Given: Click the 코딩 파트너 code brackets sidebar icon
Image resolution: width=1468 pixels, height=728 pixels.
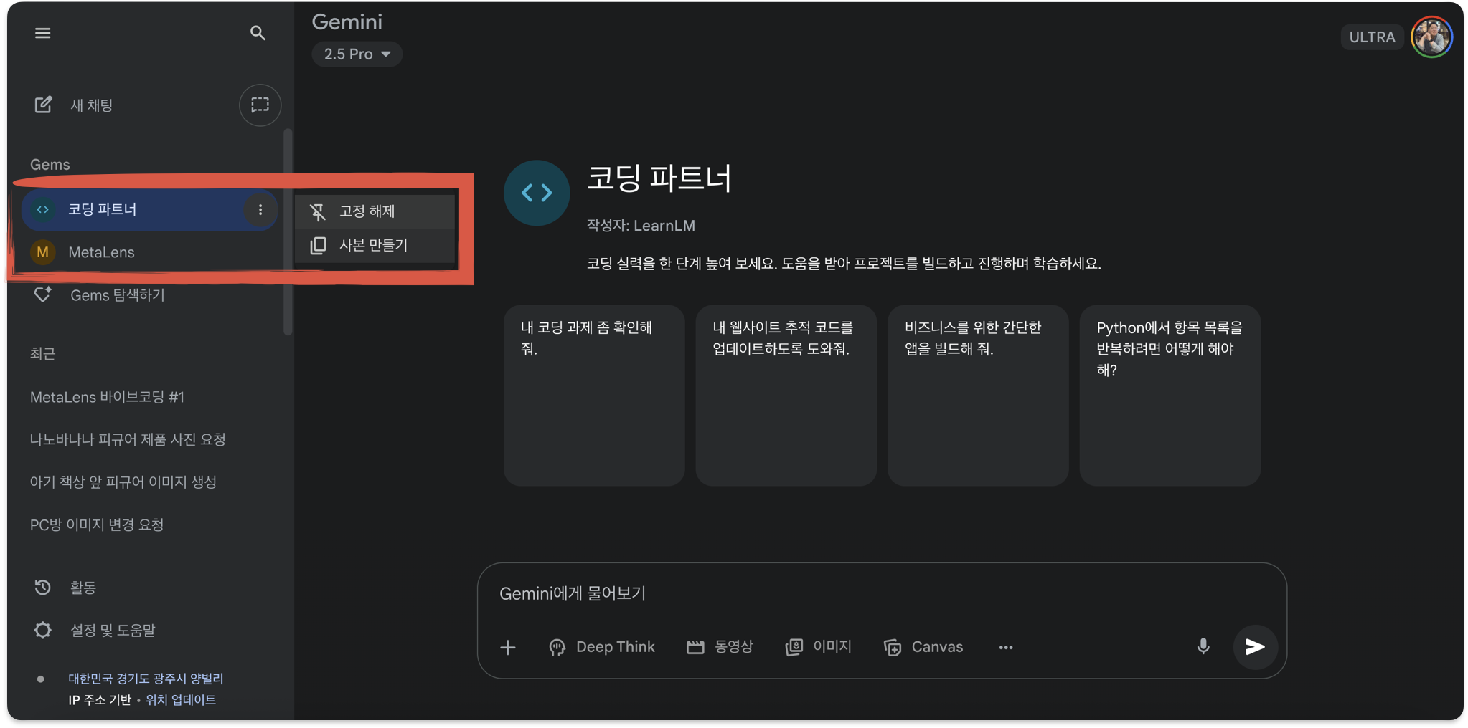Looking at the screenshot, I should click(x=43, y=209).
